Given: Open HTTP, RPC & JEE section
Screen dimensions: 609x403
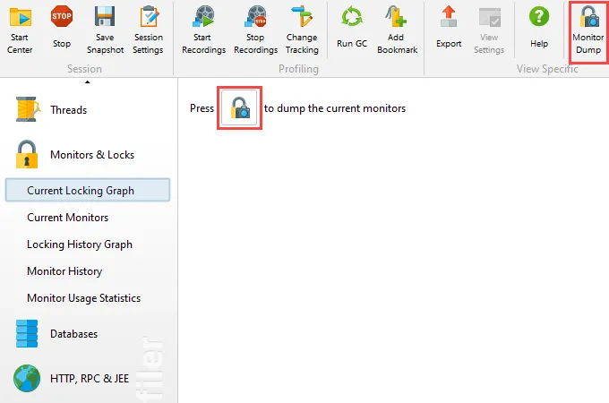Looking at the screenshot, I should 71,378.
